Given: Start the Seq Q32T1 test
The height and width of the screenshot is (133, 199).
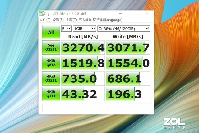Looking at the screenshot, I should [x=51, y=47].
